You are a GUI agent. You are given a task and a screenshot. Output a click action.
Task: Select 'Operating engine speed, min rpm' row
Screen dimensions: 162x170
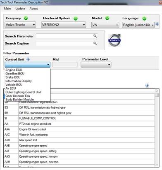[x=79, y=156]
